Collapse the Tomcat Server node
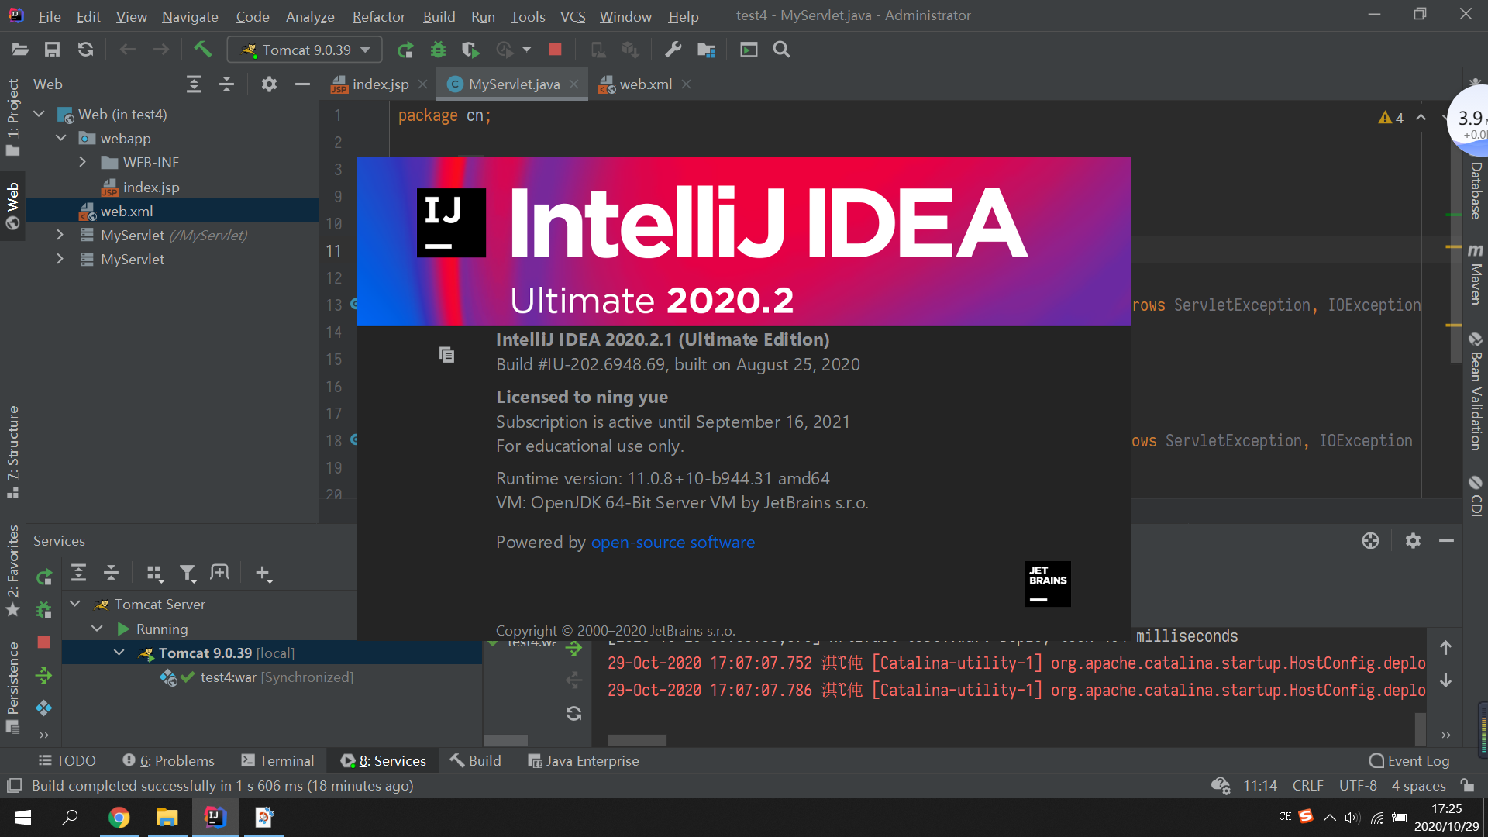Screen dimensions: 1488x837 [75, 604]
